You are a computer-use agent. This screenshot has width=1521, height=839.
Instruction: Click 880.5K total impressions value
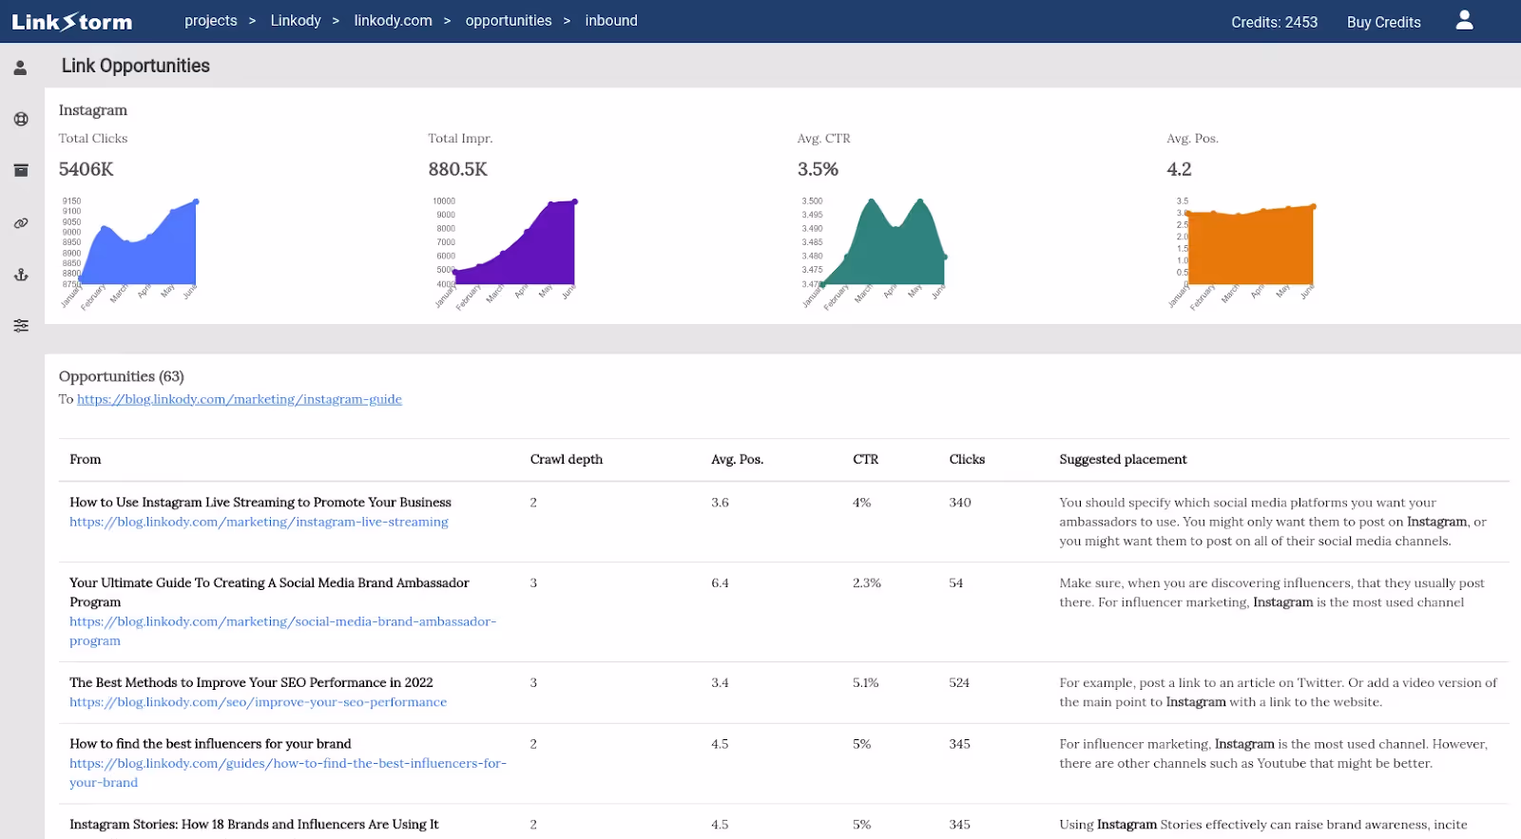tap(458, 169)
